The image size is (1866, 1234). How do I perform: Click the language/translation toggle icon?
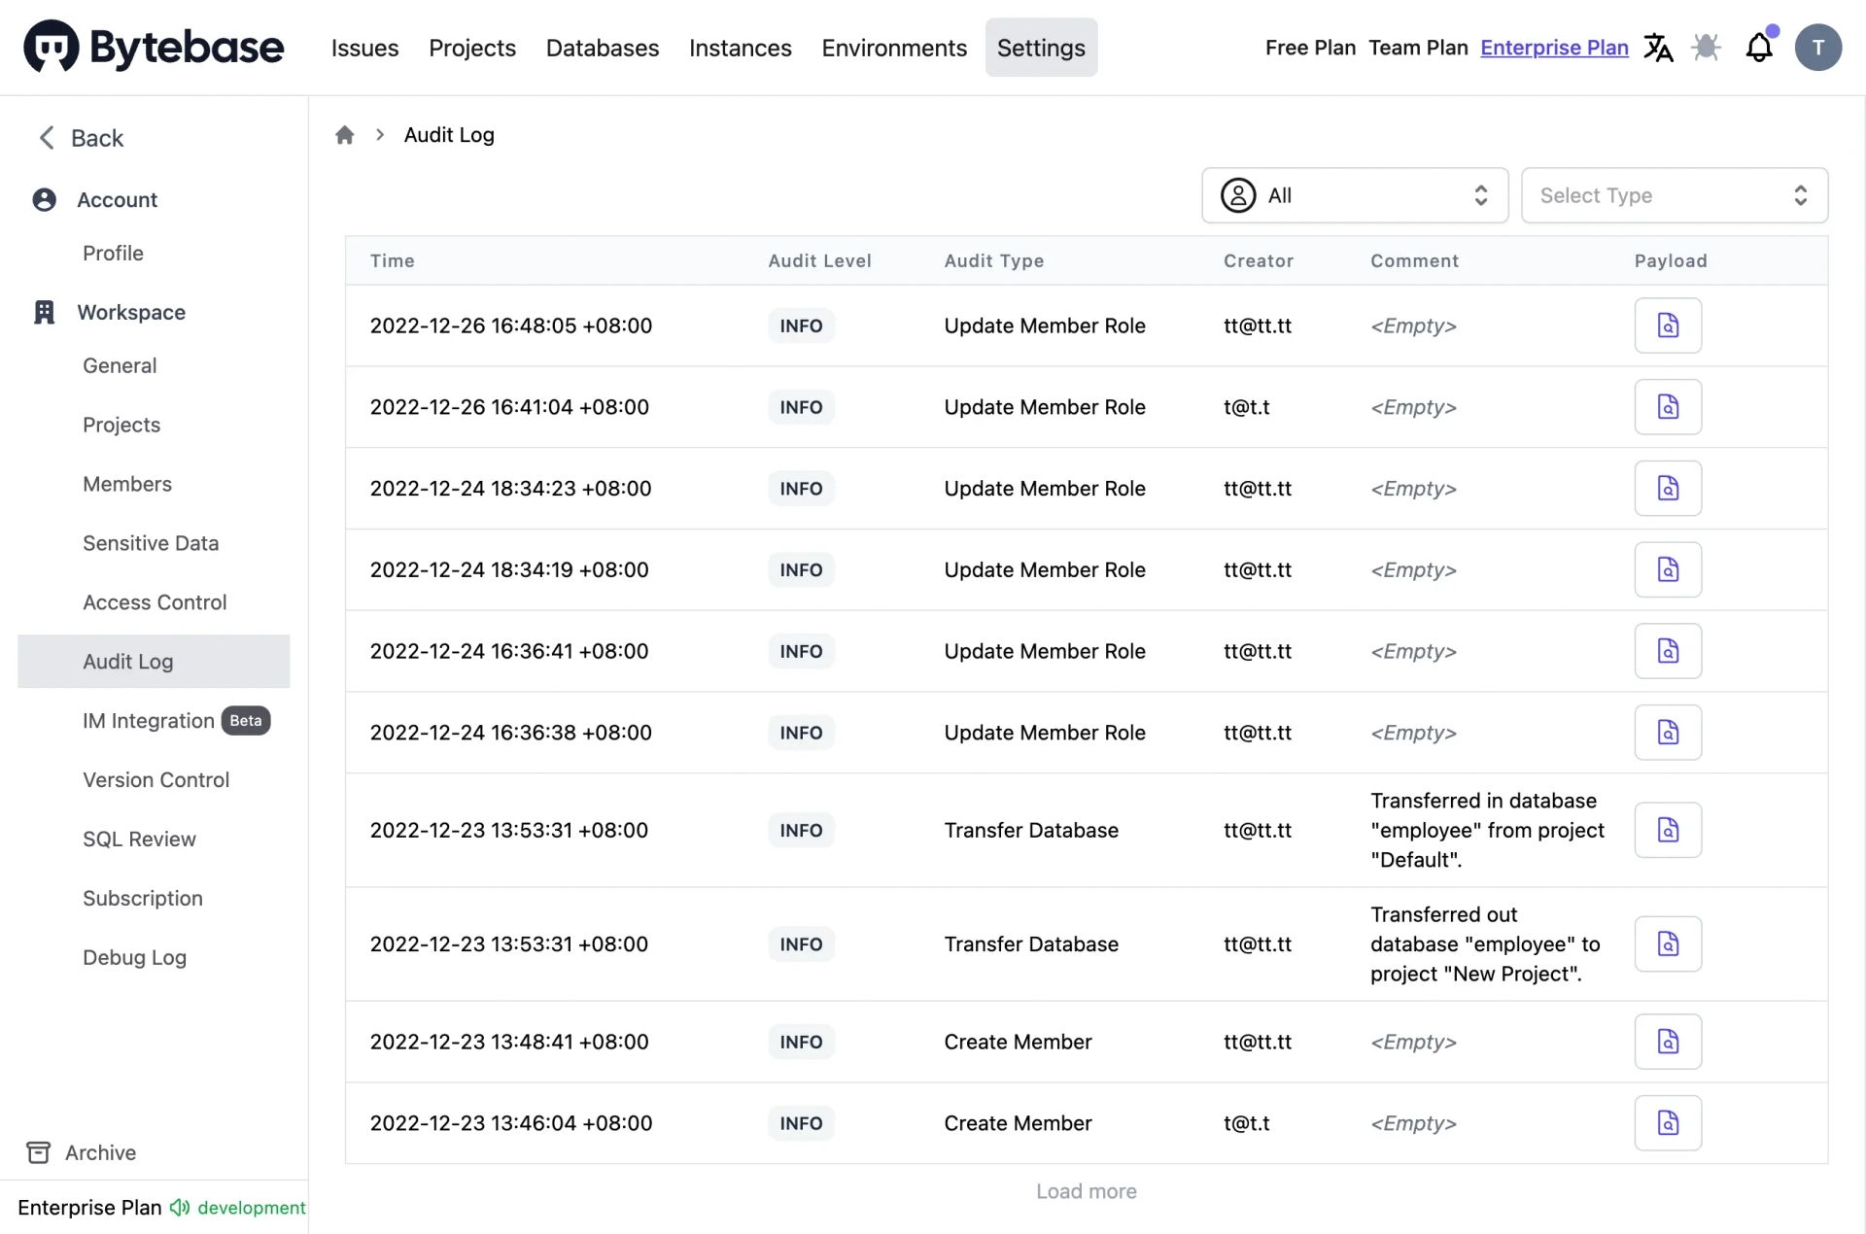pyautogui.click(x=1659, y=47)
